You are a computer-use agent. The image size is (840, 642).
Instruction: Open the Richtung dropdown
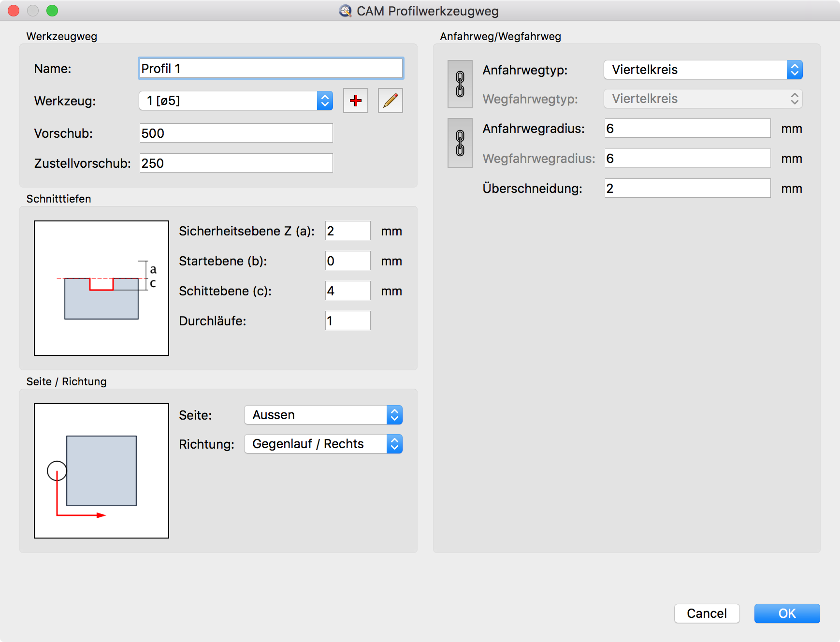(323, 444)
